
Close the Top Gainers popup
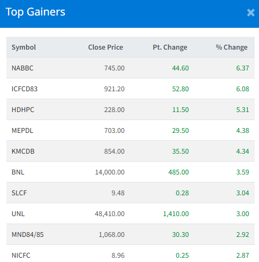tap(250, 13)
